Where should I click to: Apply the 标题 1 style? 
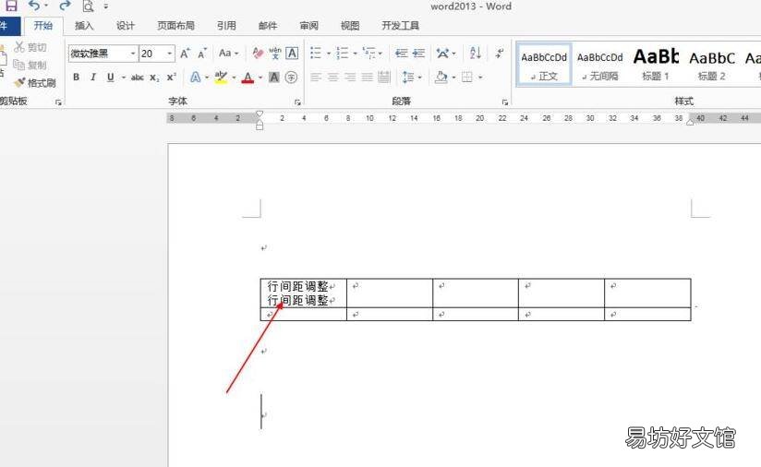point(656,65)
